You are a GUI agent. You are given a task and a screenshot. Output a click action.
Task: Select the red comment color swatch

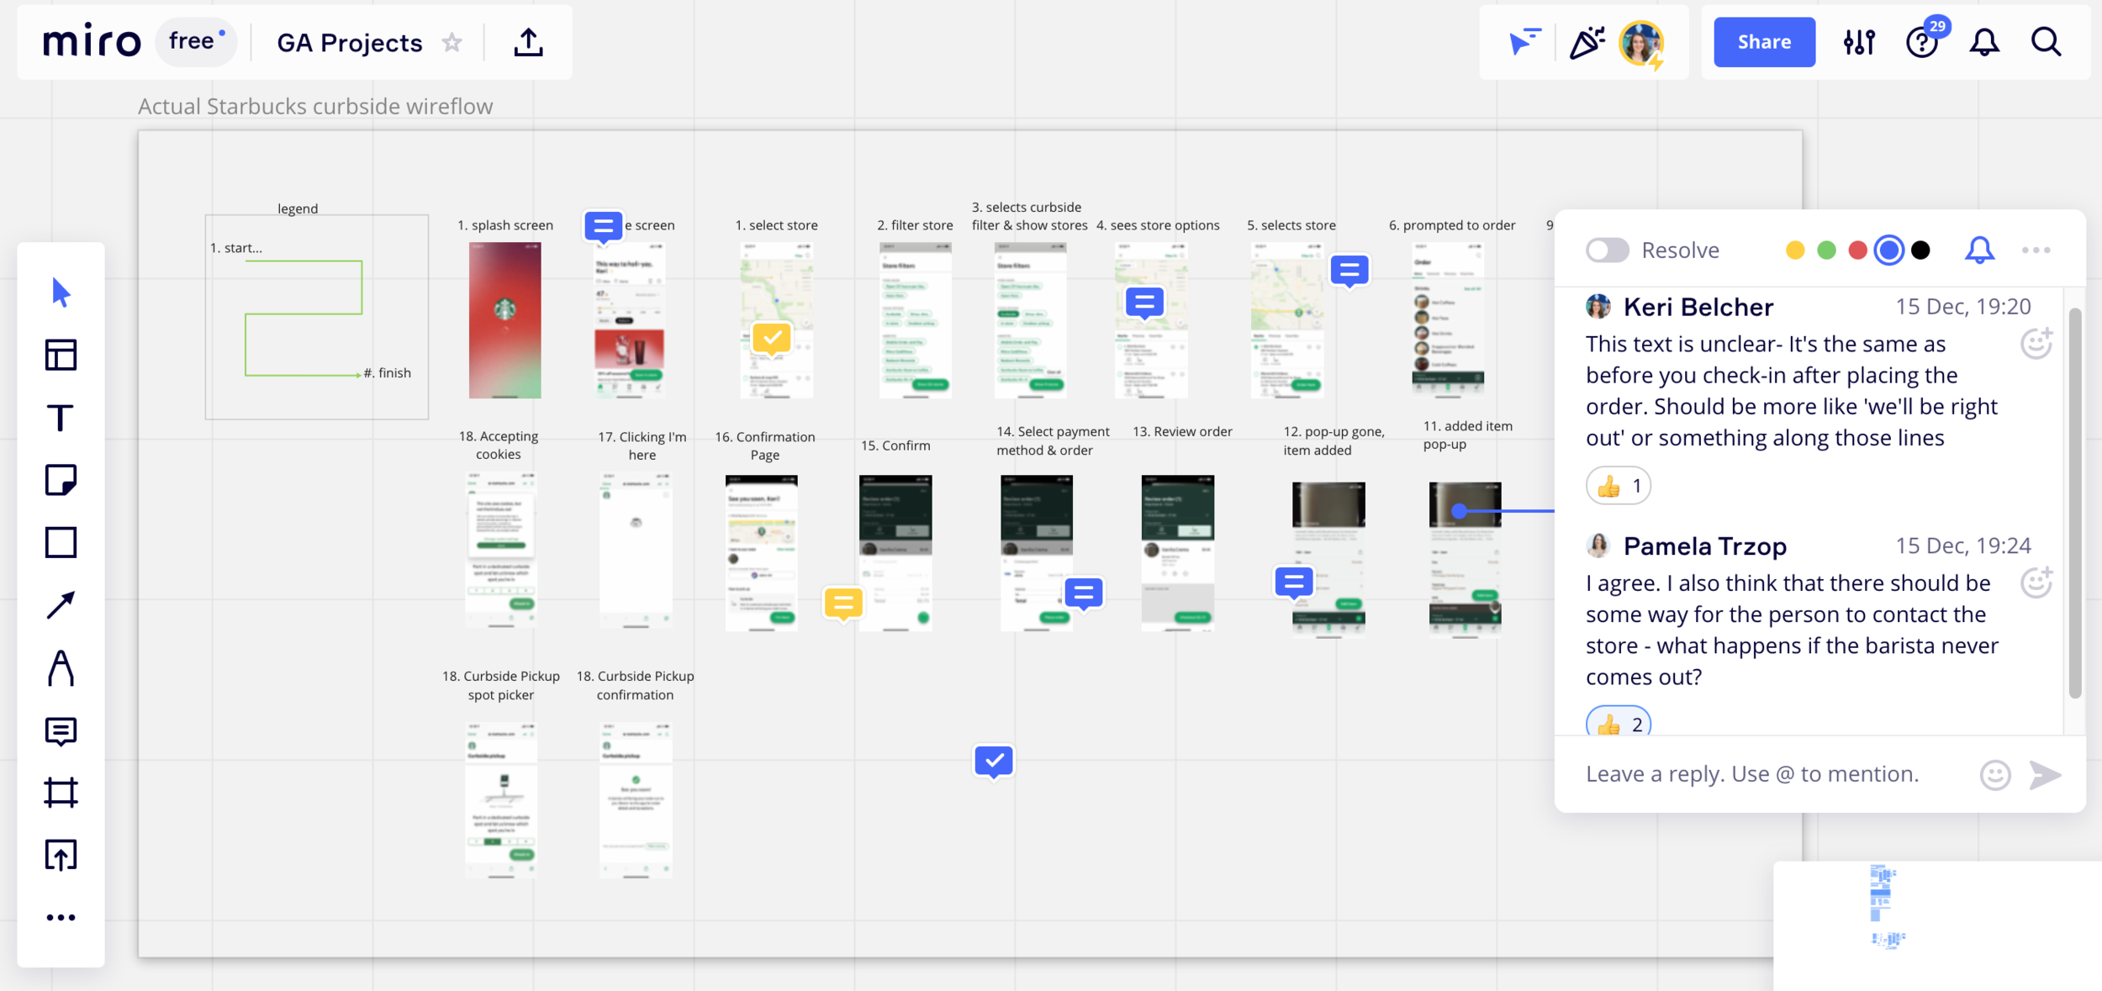click(1857, 250)
